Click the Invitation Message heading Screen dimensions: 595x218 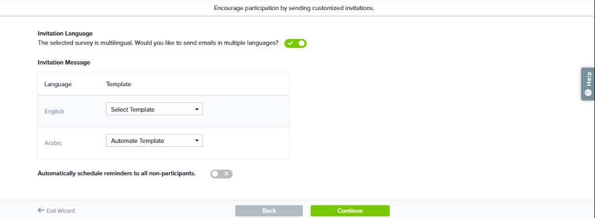tap(64, 62)
